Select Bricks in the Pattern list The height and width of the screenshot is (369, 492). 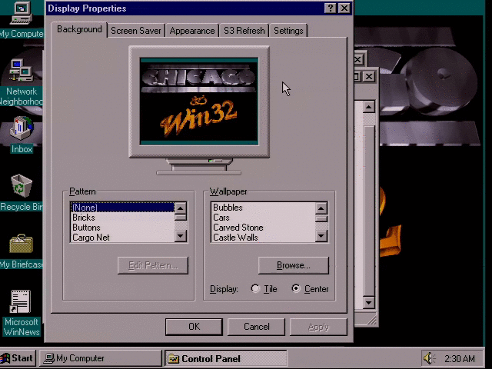pyautogui.click(x=122, y=218)
